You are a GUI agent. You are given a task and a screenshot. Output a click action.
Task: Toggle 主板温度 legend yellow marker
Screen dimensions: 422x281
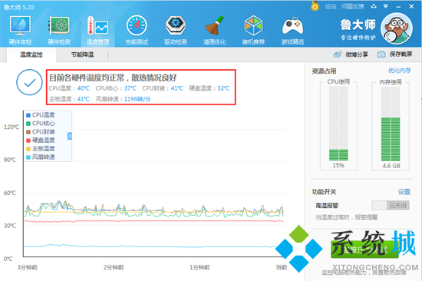[x=28, y=149]
